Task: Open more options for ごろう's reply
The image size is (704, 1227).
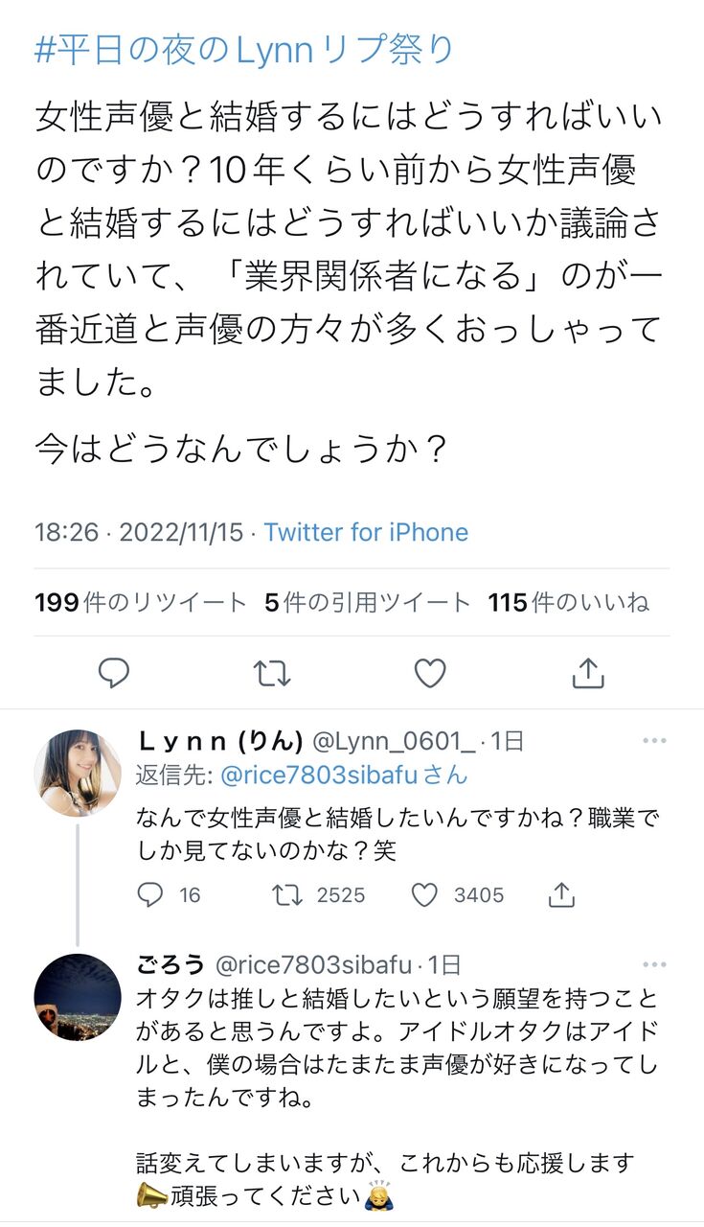Action: click(654, 964)
